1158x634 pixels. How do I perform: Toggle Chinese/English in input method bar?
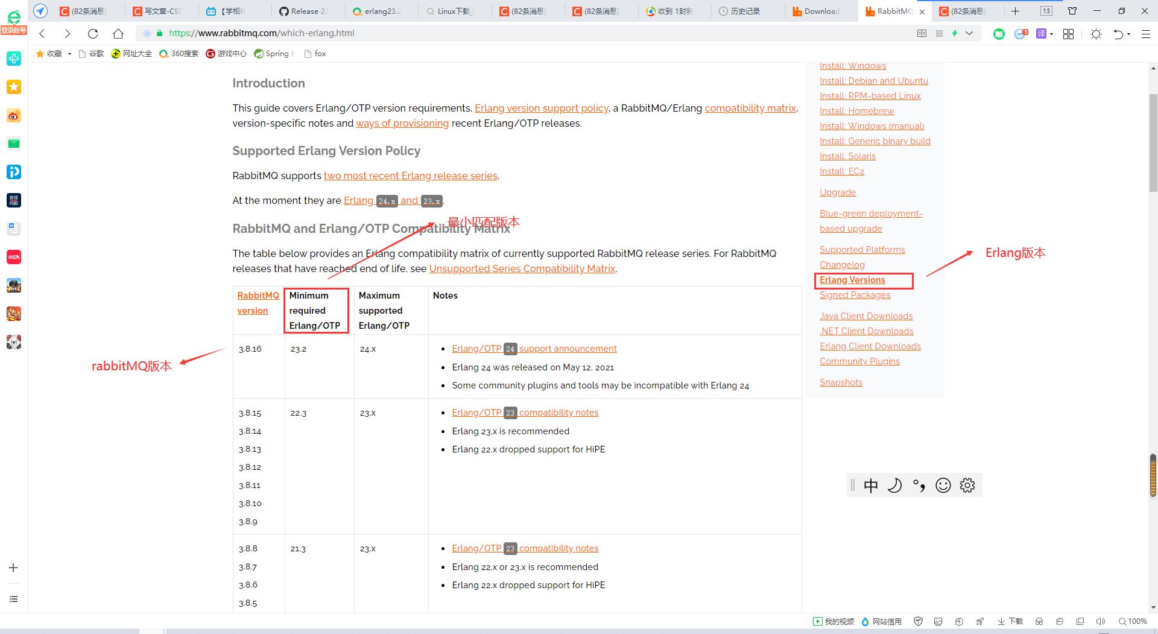(870, 486)
